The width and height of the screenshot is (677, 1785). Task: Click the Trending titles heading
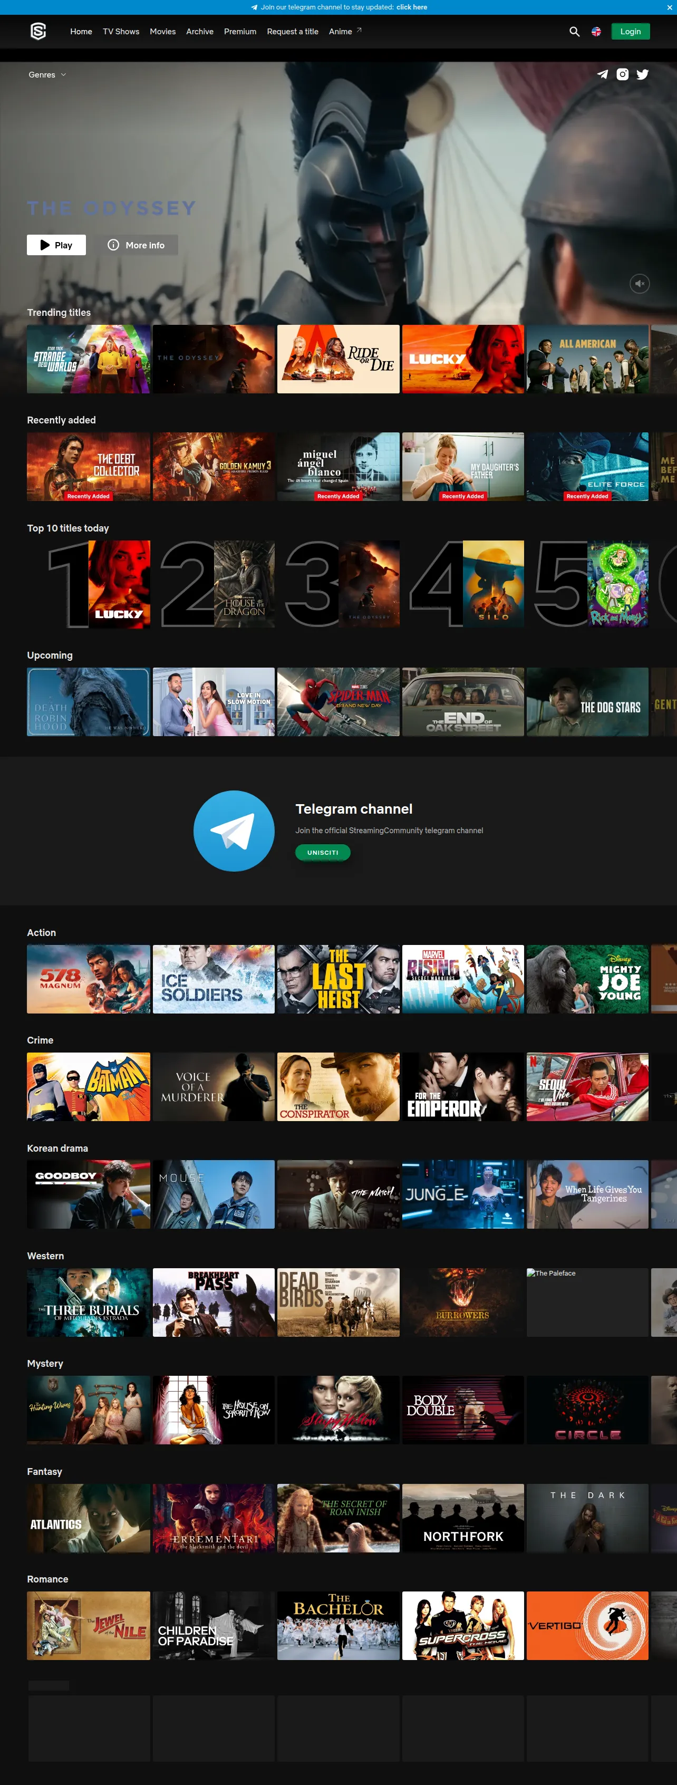pos(59,313)
